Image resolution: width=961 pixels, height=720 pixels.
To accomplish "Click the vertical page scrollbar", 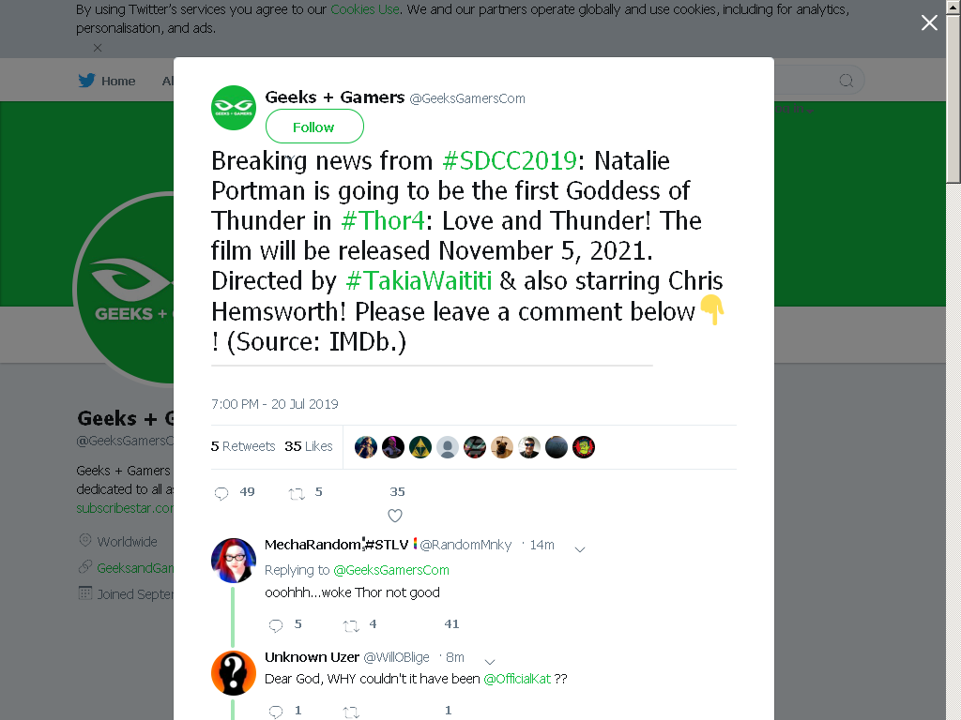I will pos(953,360).
